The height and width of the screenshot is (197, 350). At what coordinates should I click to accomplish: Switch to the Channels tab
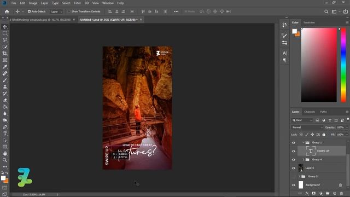pyautogui.click(x=310, y=112)
